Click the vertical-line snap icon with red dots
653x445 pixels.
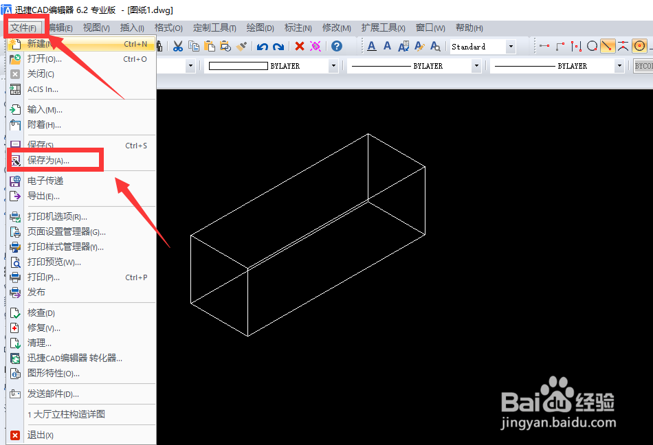(576, 46)
